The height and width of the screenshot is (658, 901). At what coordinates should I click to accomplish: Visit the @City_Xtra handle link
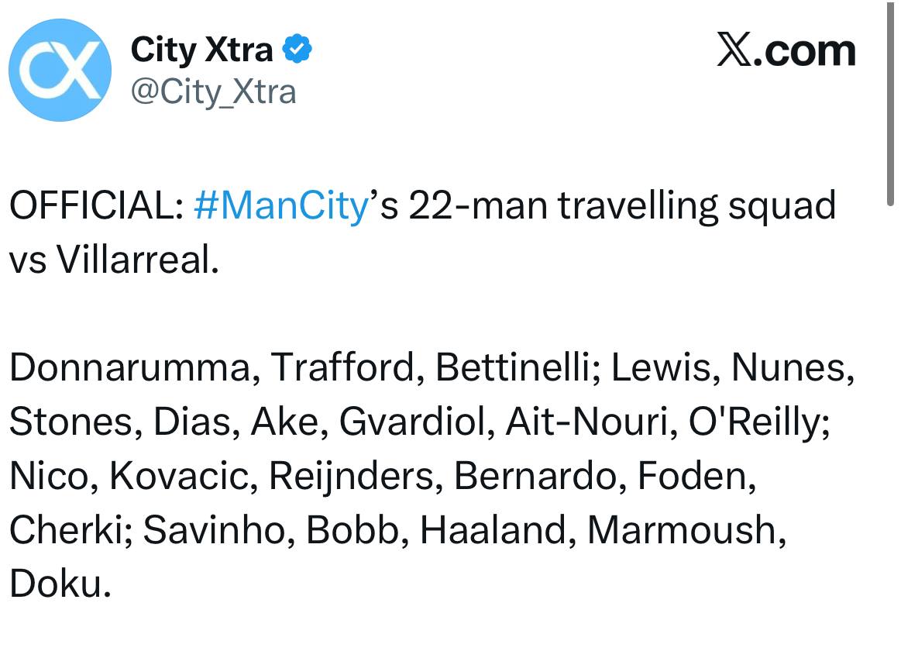[x=213, y=92]
